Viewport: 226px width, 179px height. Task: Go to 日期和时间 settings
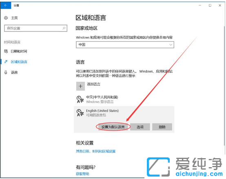[19, 51]
